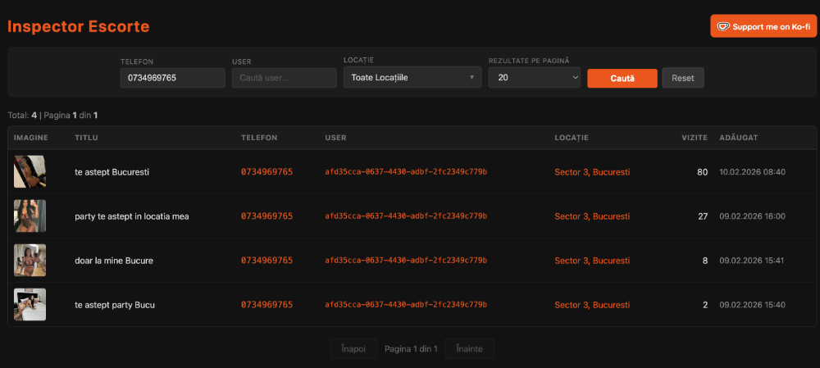Open thumbnail for "te astept Bucuresti" row
820x368 pixels.
30,172
